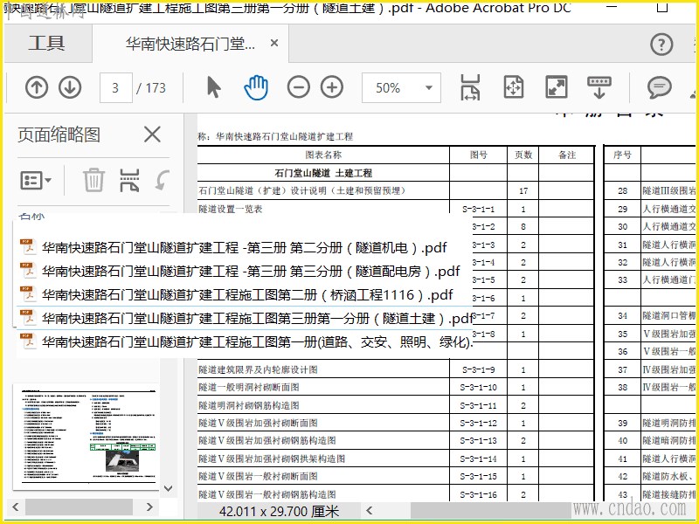
Task: Click row 石门堂山隧道（扩建）设计说明
Action: point(302,190)
